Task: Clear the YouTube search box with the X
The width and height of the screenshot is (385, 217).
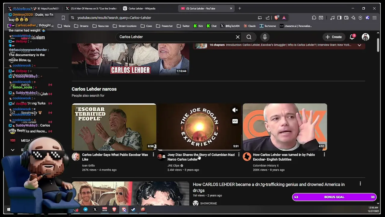Action: click(238, 37)
